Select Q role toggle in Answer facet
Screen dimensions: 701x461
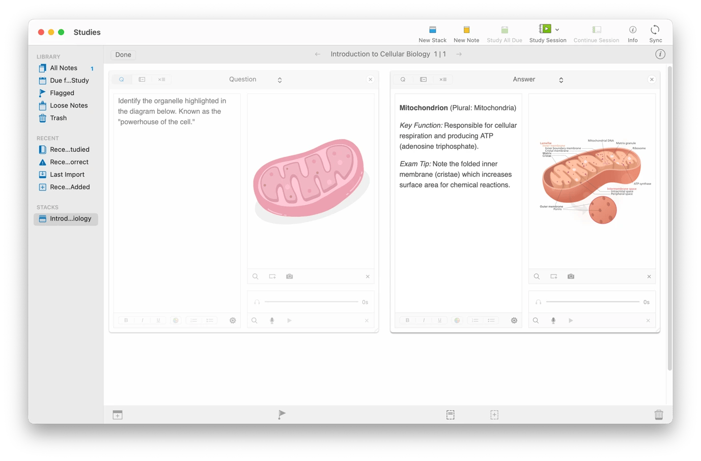[403, 79]
